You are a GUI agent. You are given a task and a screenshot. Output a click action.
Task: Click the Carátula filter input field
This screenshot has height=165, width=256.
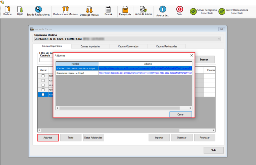point(46,60)
